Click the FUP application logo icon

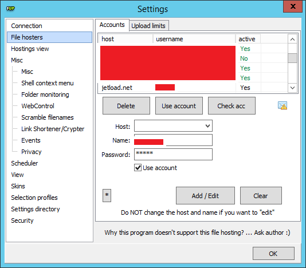[10, 9]
